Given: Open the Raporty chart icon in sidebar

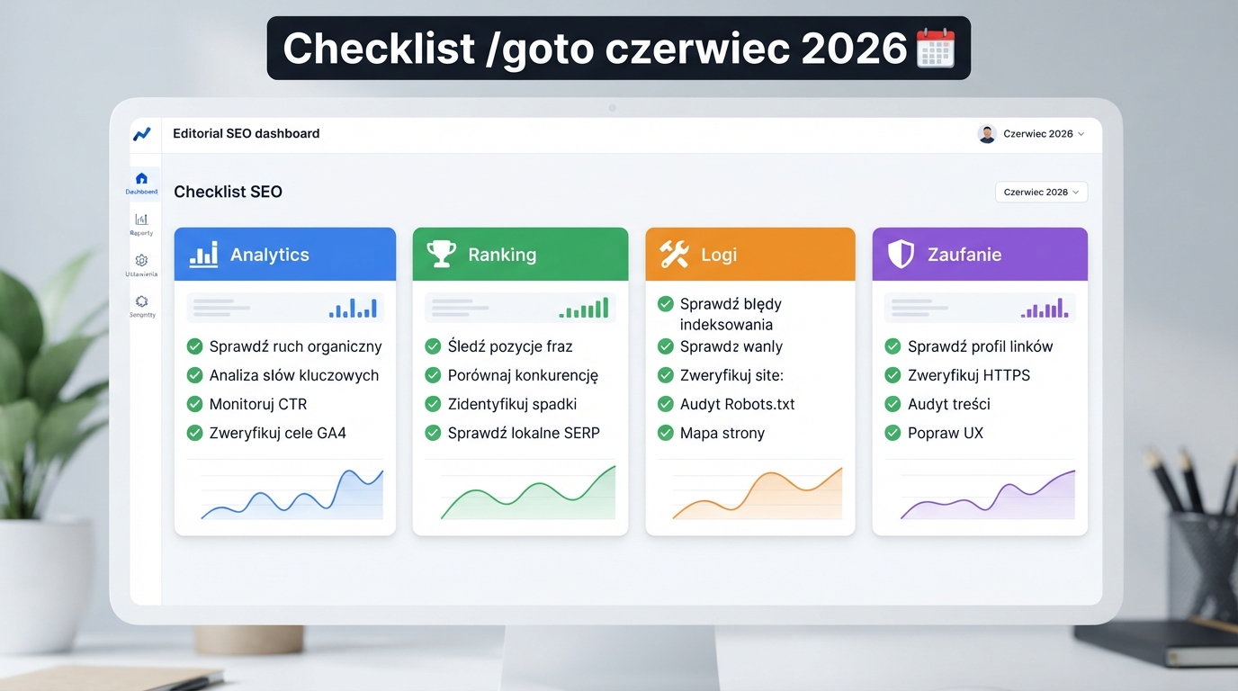Looking at the screenshot, I should coord(141,219).
